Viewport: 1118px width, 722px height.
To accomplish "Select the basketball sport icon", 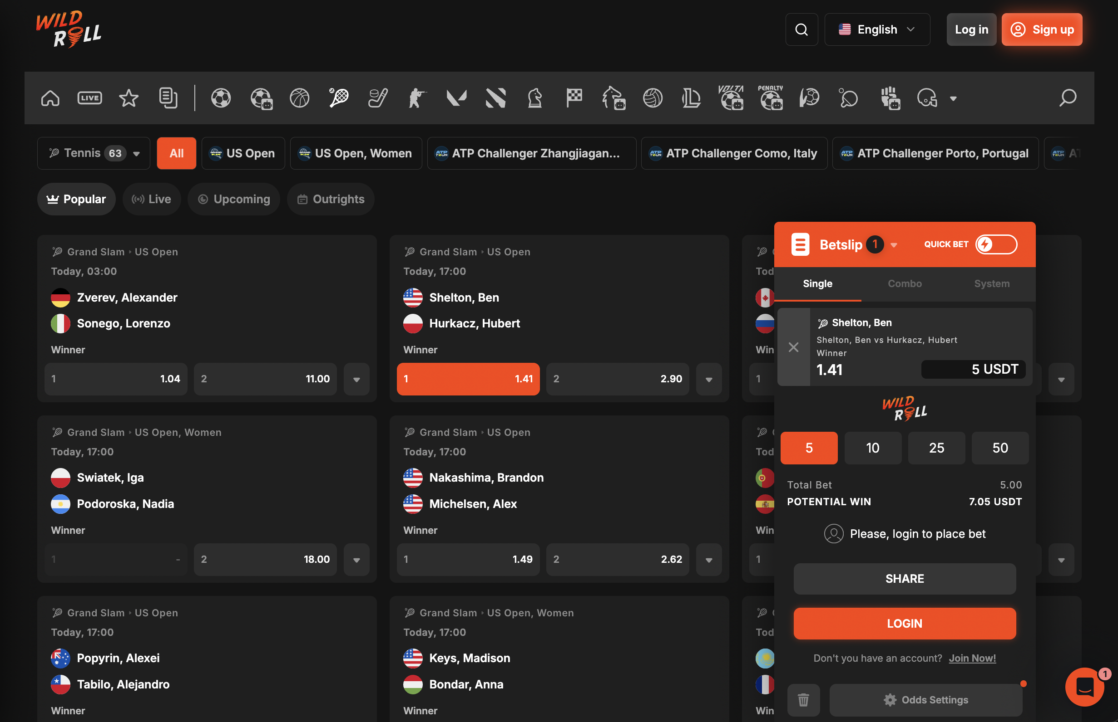I will click(x=299, y=98).
